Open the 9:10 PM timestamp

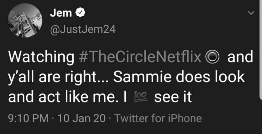tap(28, 118)
